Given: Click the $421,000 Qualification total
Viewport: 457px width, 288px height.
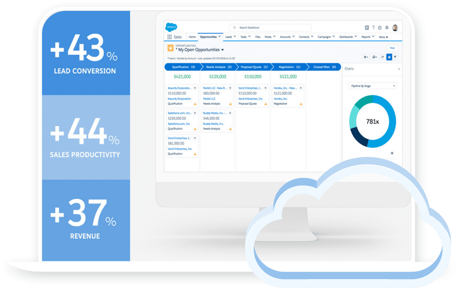Looking at the screenshot, I should (182, 77).
